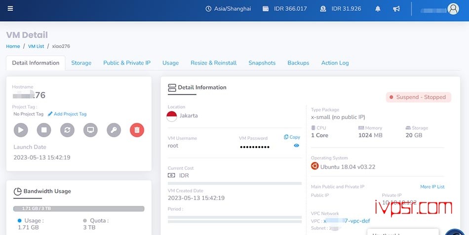This screenshot has width=469, height=235.
Task: Open the wallet balance IDR 366.017
Action: 285,9
